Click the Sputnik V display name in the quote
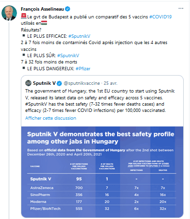This screenshot has width=190, height=219. coord(44,83)
